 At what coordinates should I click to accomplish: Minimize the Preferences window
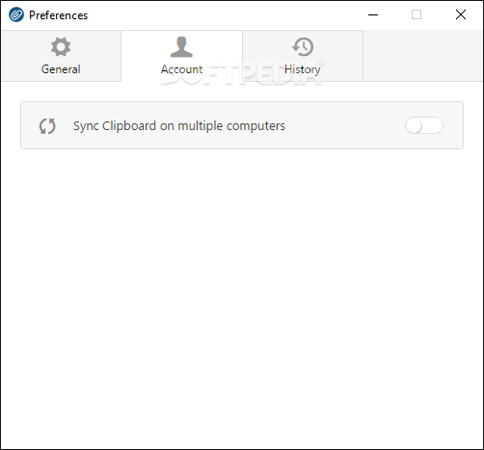click(373, 14)
